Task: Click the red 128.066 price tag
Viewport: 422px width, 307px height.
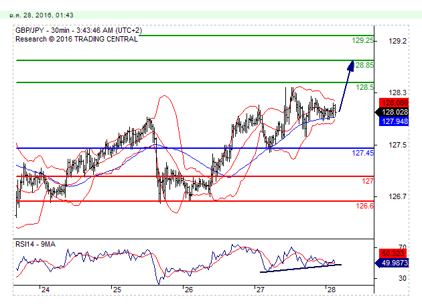Action: point(394,103)
